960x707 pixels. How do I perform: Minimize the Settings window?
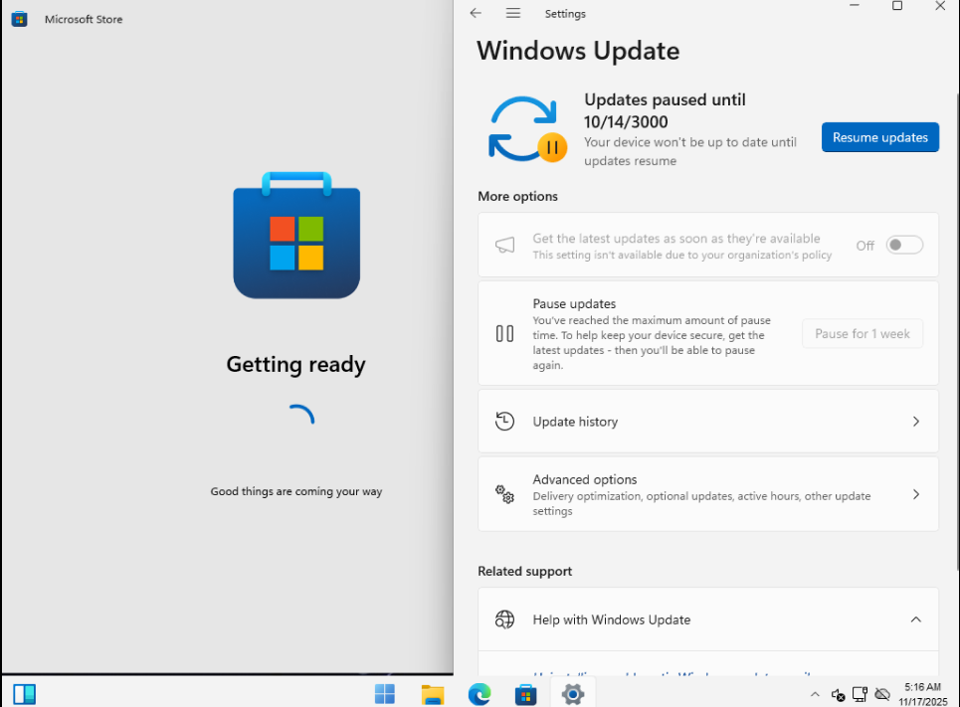855,6
